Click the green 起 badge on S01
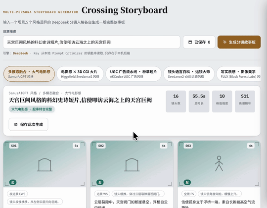267x208 pixels. 13,182
